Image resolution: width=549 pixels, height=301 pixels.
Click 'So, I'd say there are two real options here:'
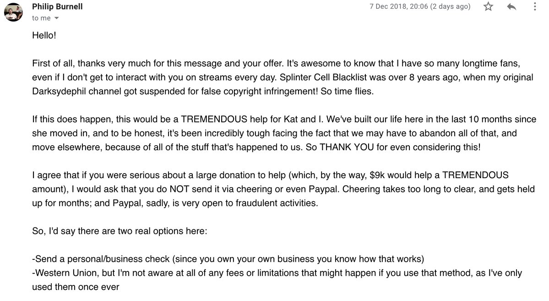click(120, 231)
